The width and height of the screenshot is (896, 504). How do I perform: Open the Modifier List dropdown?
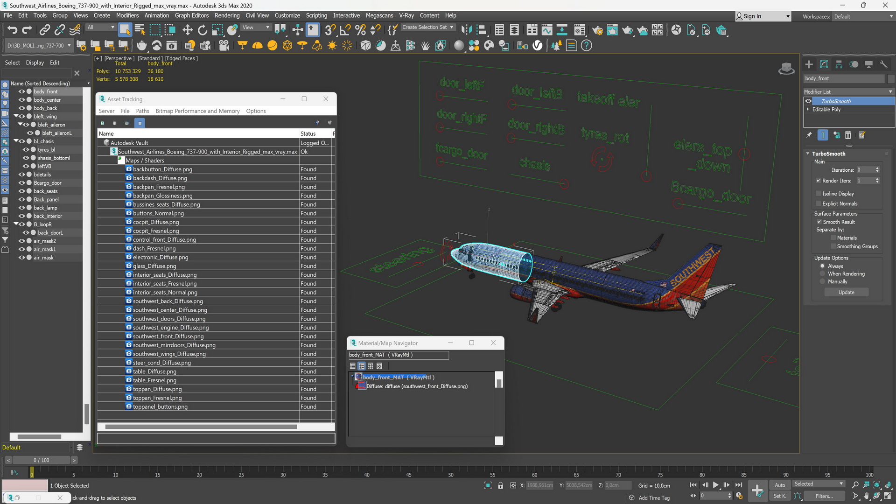pyautogui.click(x=848, y=92)
